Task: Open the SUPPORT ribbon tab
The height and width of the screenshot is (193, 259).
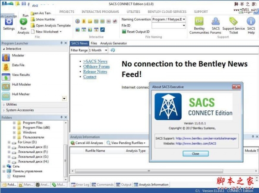Action: 201,12
